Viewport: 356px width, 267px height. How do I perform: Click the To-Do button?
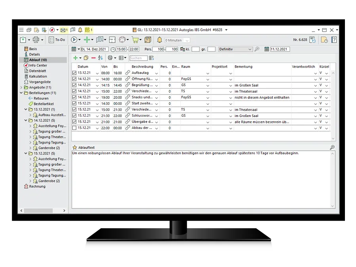click(57, 40)
